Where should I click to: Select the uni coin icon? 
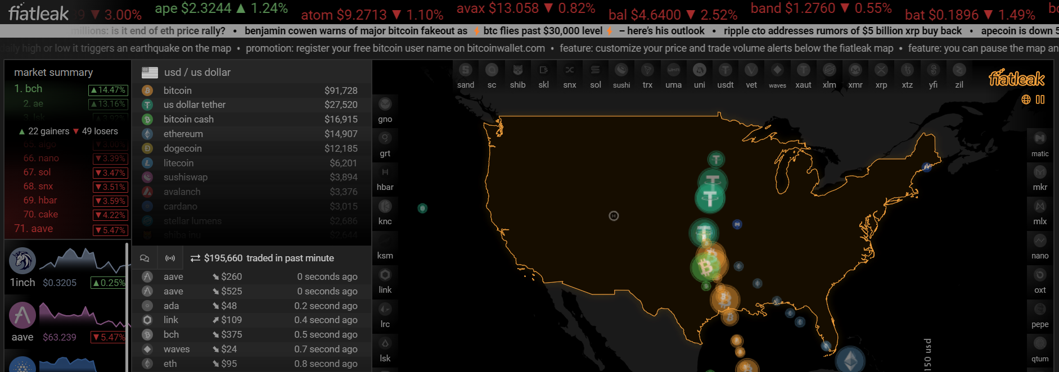[x=699, y=70]
